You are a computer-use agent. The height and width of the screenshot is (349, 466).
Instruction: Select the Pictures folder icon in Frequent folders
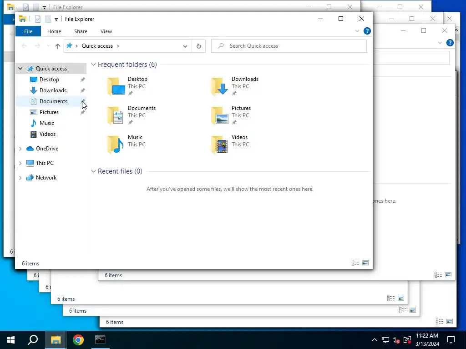(x=219, y=115)
